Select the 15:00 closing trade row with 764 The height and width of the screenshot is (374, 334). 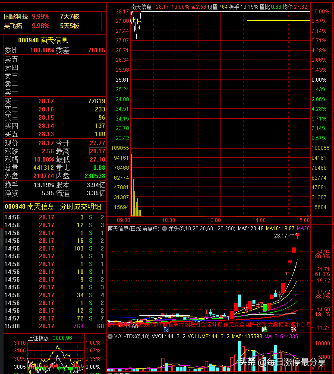point(54,326)
